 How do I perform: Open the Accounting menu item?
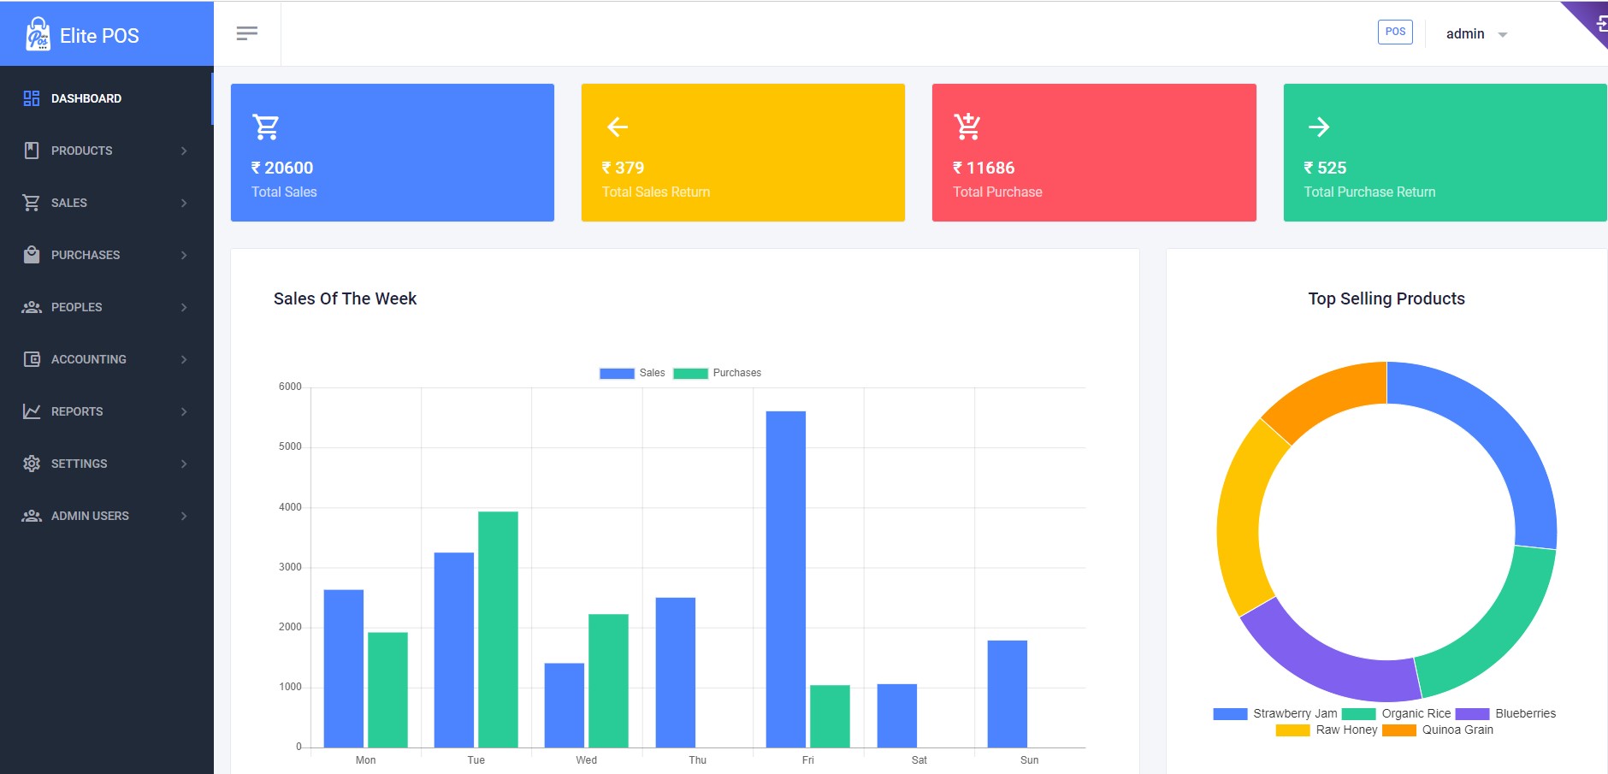106,359
